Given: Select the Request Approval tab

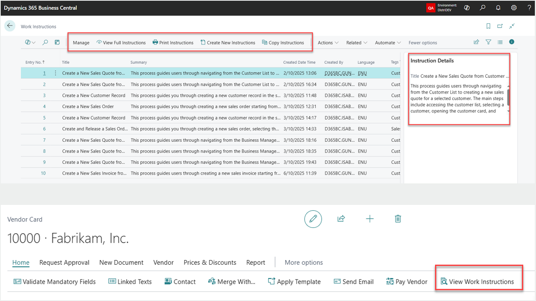Looking at the screenshot, I should 64,263.
